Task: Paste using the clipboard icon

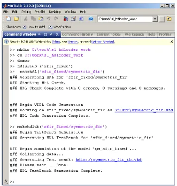Action: pos(41,19)
